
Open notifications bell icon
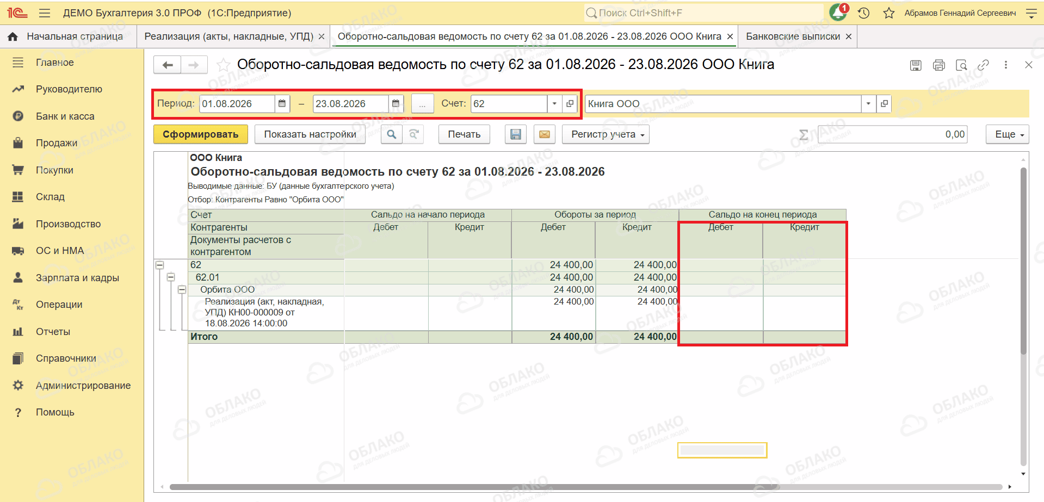point(838,13)
